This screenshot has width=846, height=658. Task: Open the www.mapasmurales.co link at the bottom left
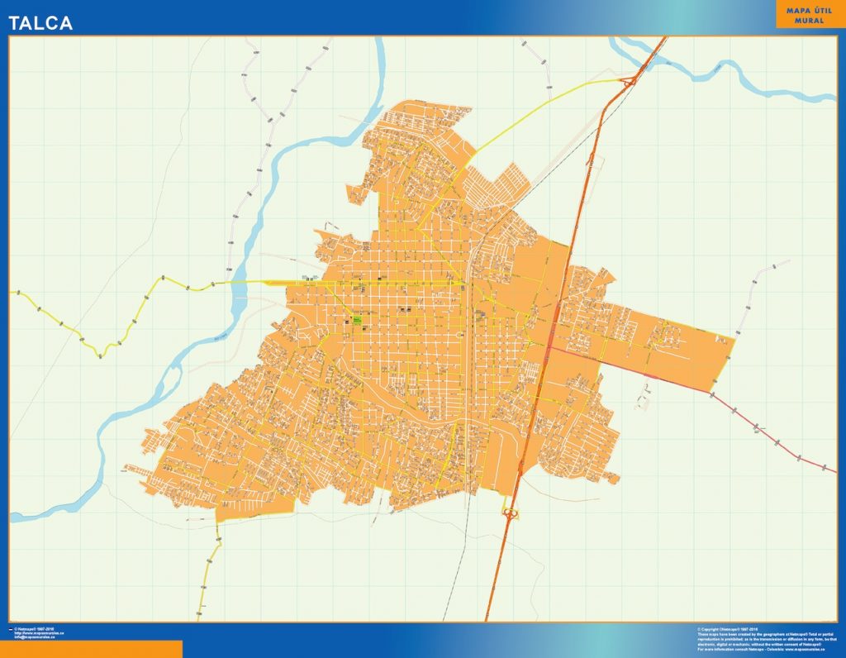click(x=39, y=633)
